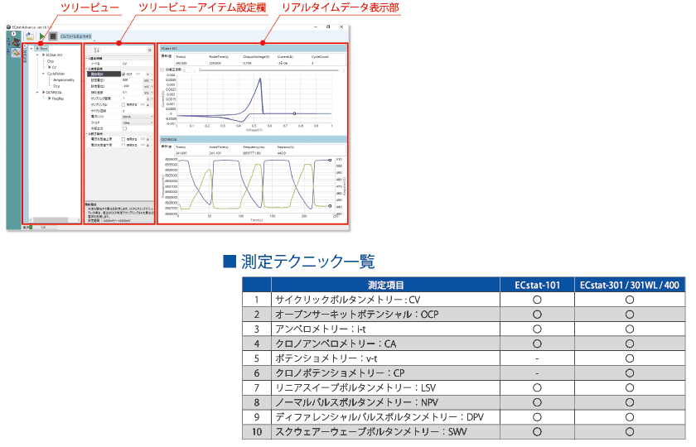The width and height of the screenshot is (696, 447).
Task: Collapse the ECStat-301 tree node
Action: (x=37, y=55)
